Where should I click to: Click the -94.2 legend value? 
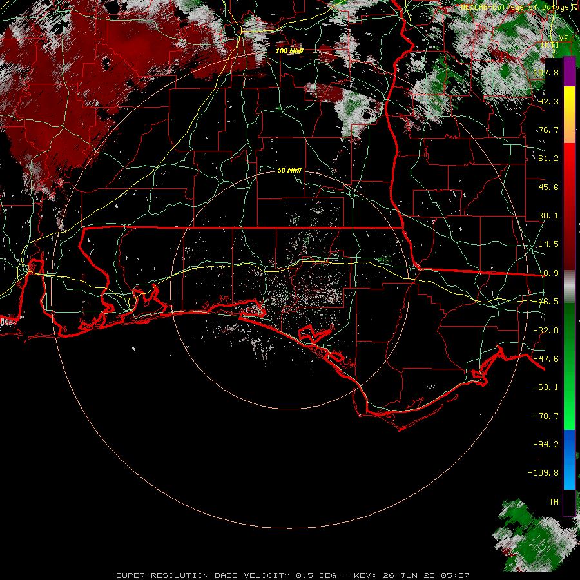pyautogui.click(x=546, y=444)
